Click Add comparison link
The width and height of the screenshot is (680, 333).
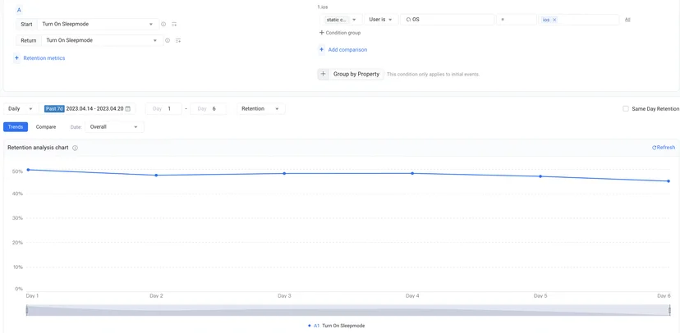[348, 50]
